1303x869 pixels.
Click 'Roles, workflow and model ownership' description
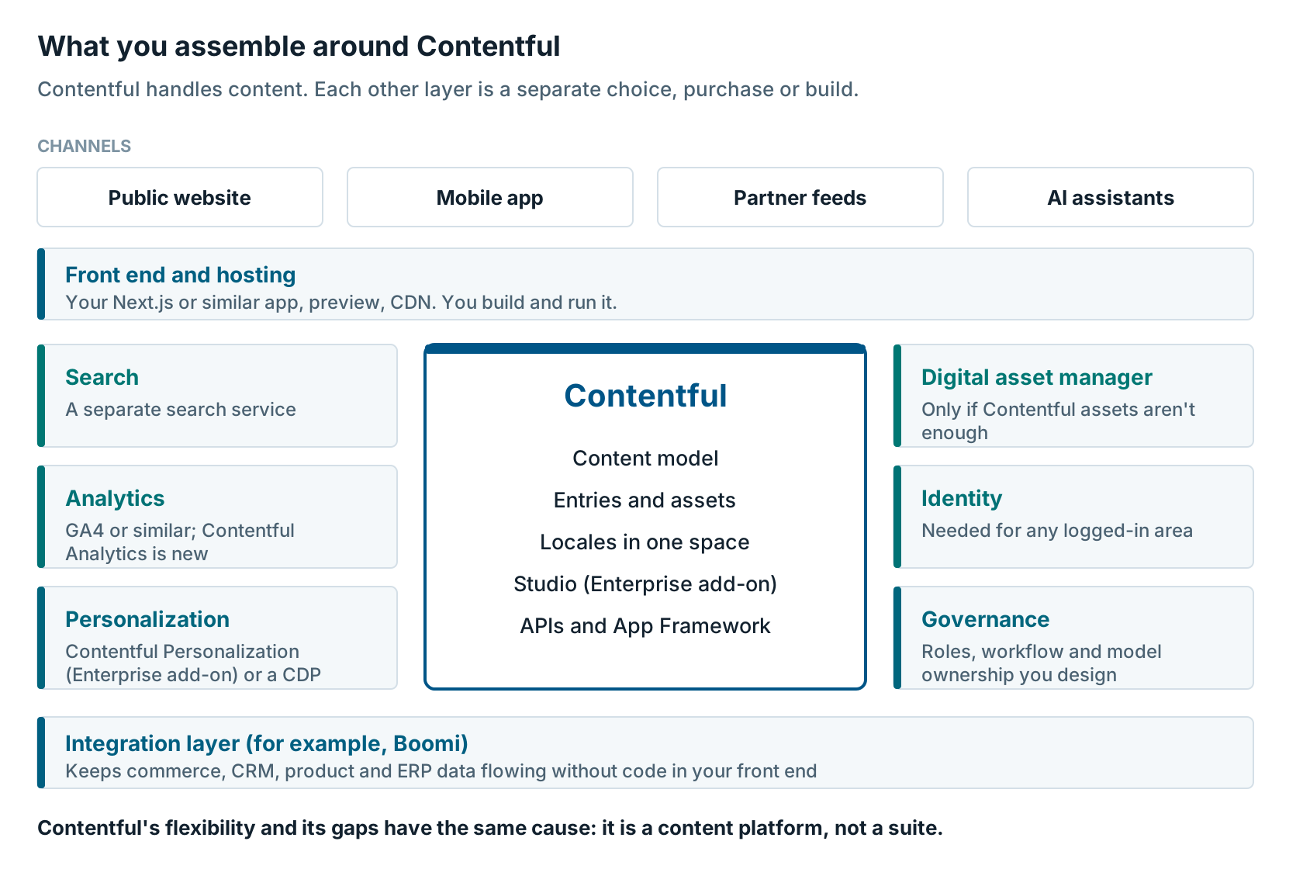[1042, 663]
